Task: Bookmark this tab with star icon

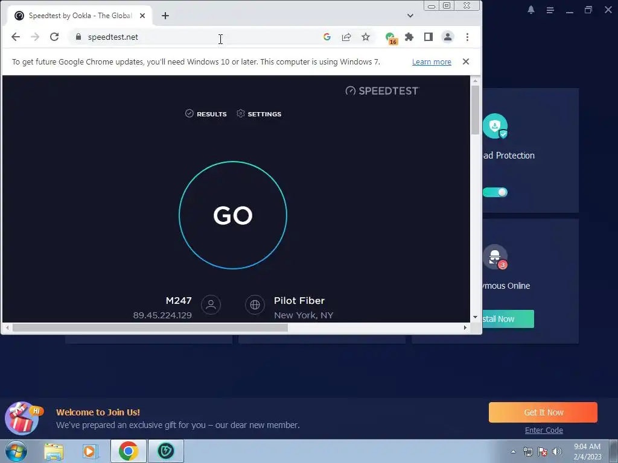Action: click(x=366, y=37)
